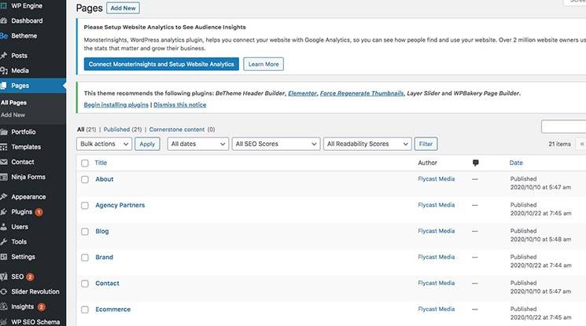Screen dimensions: 586x326
Task: Check the Brand page checkbox
Action: pyautogui.click(x=85, y=258)
